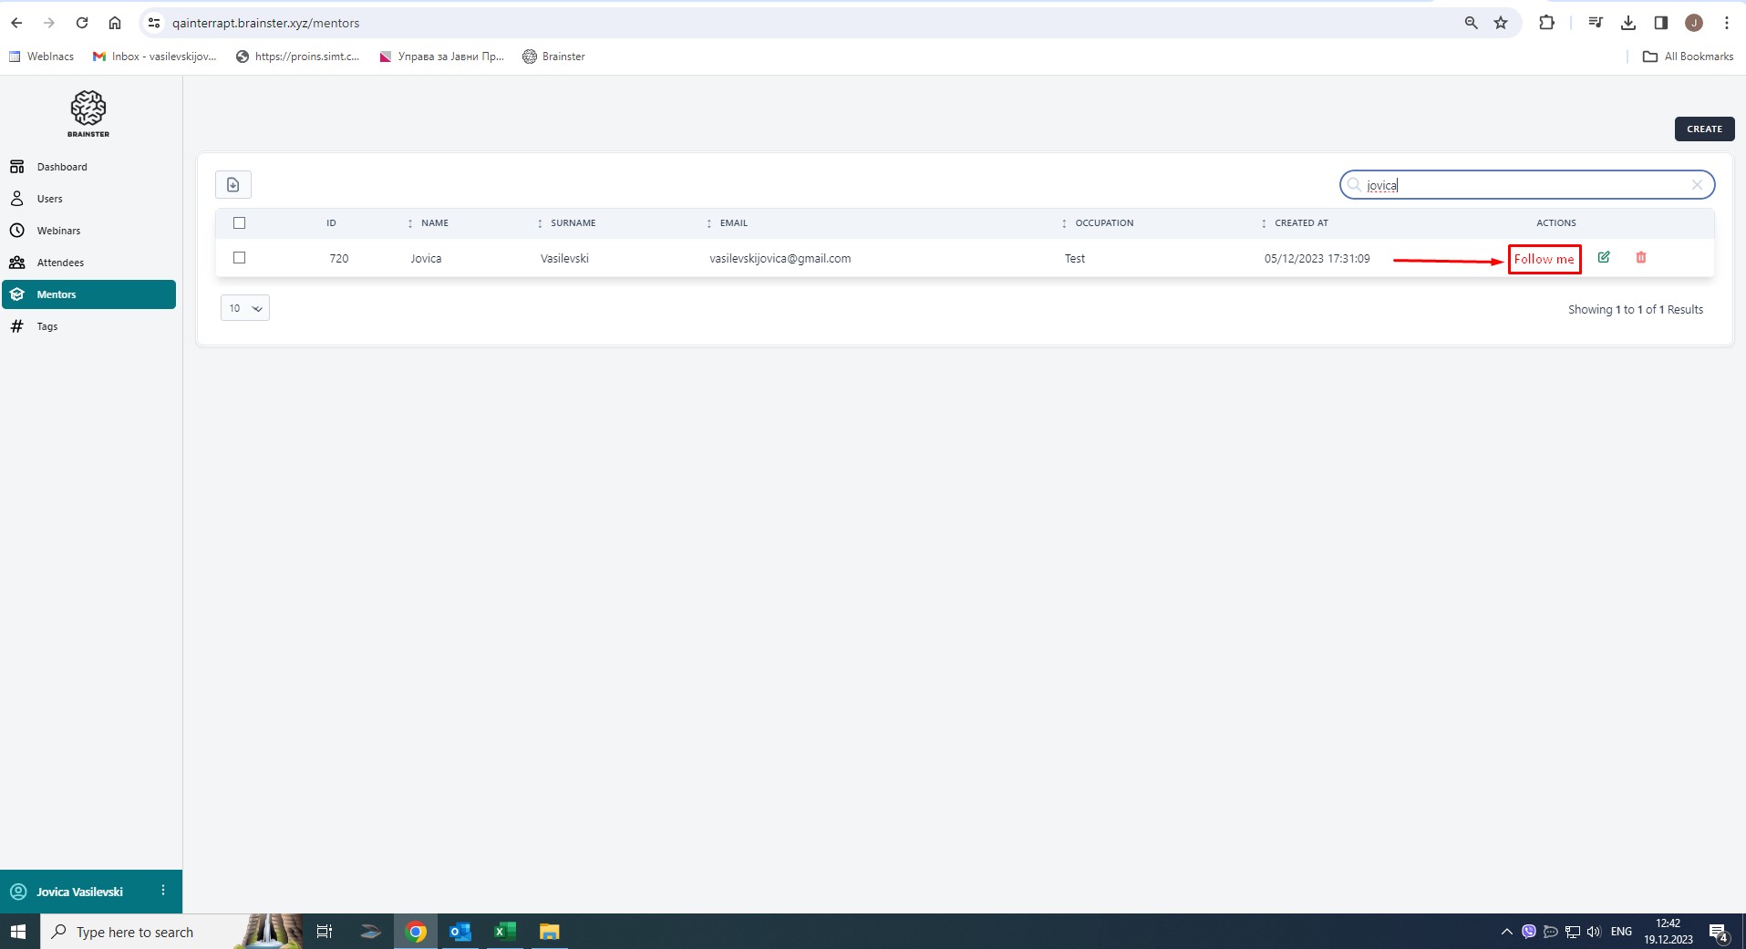Reload the page using browser refresh icon
Viewport: 1746px width, 949px height.
pos(82,23)
